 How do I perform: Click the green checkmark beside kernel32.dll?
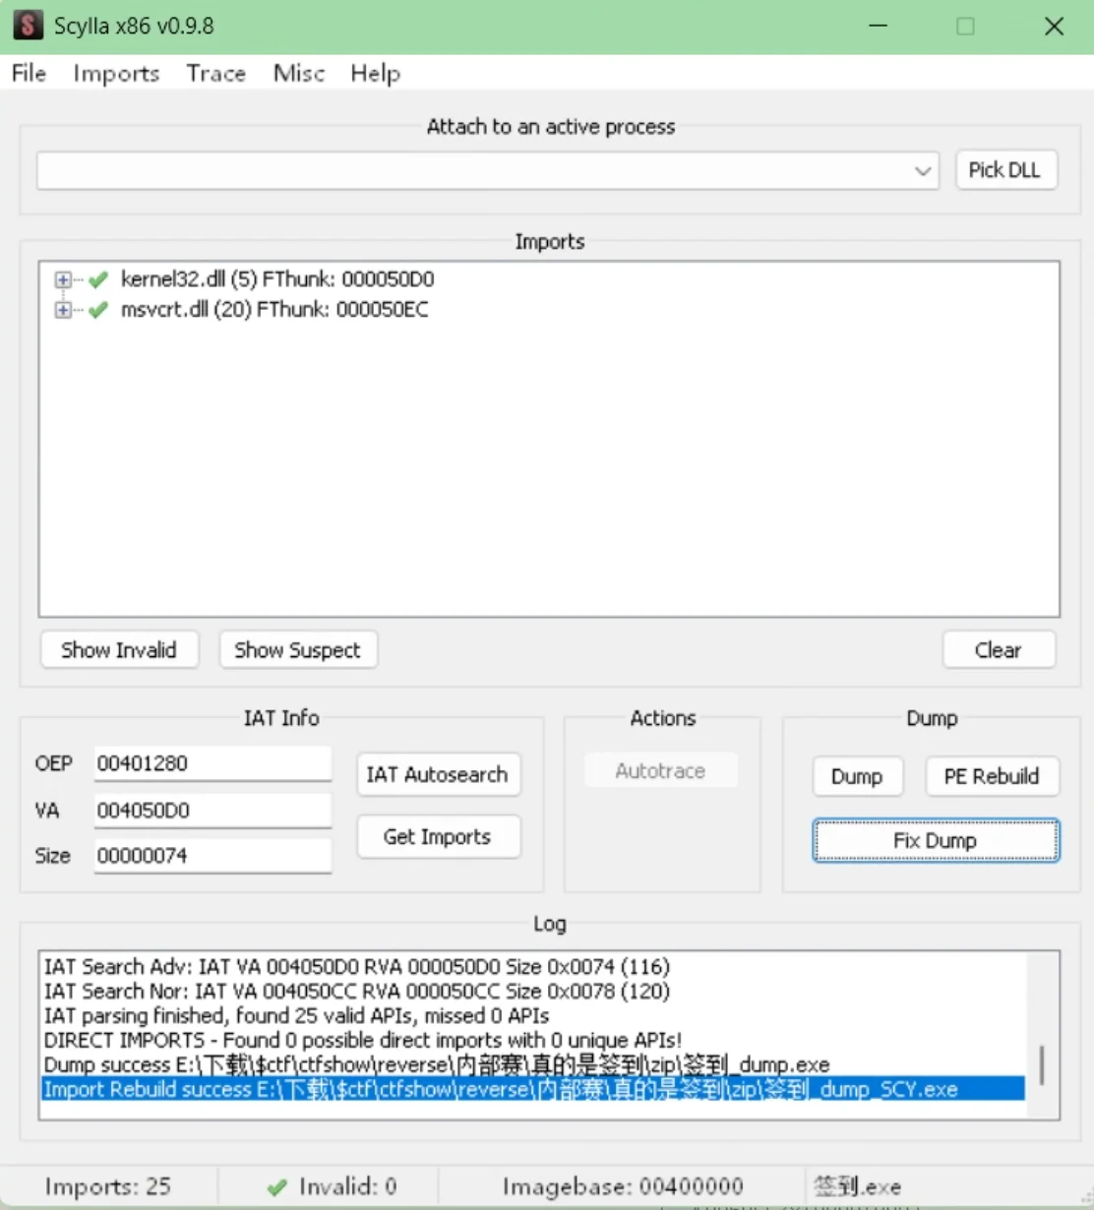point(98,280)
